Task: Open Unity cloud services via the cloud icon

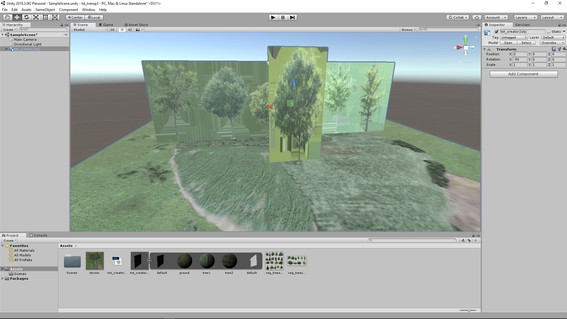Action: pyautogui.click(x=477, y=17)
